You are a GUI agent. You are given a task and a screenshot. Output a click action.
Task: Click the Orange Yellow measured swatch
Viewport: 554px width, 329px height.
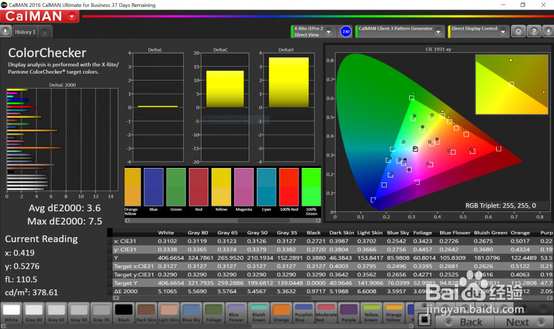133,187
